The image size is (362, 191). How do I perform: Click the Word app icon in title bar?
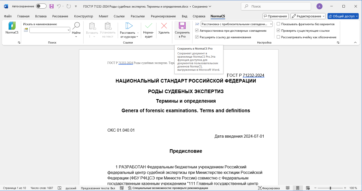coord(6,6)
